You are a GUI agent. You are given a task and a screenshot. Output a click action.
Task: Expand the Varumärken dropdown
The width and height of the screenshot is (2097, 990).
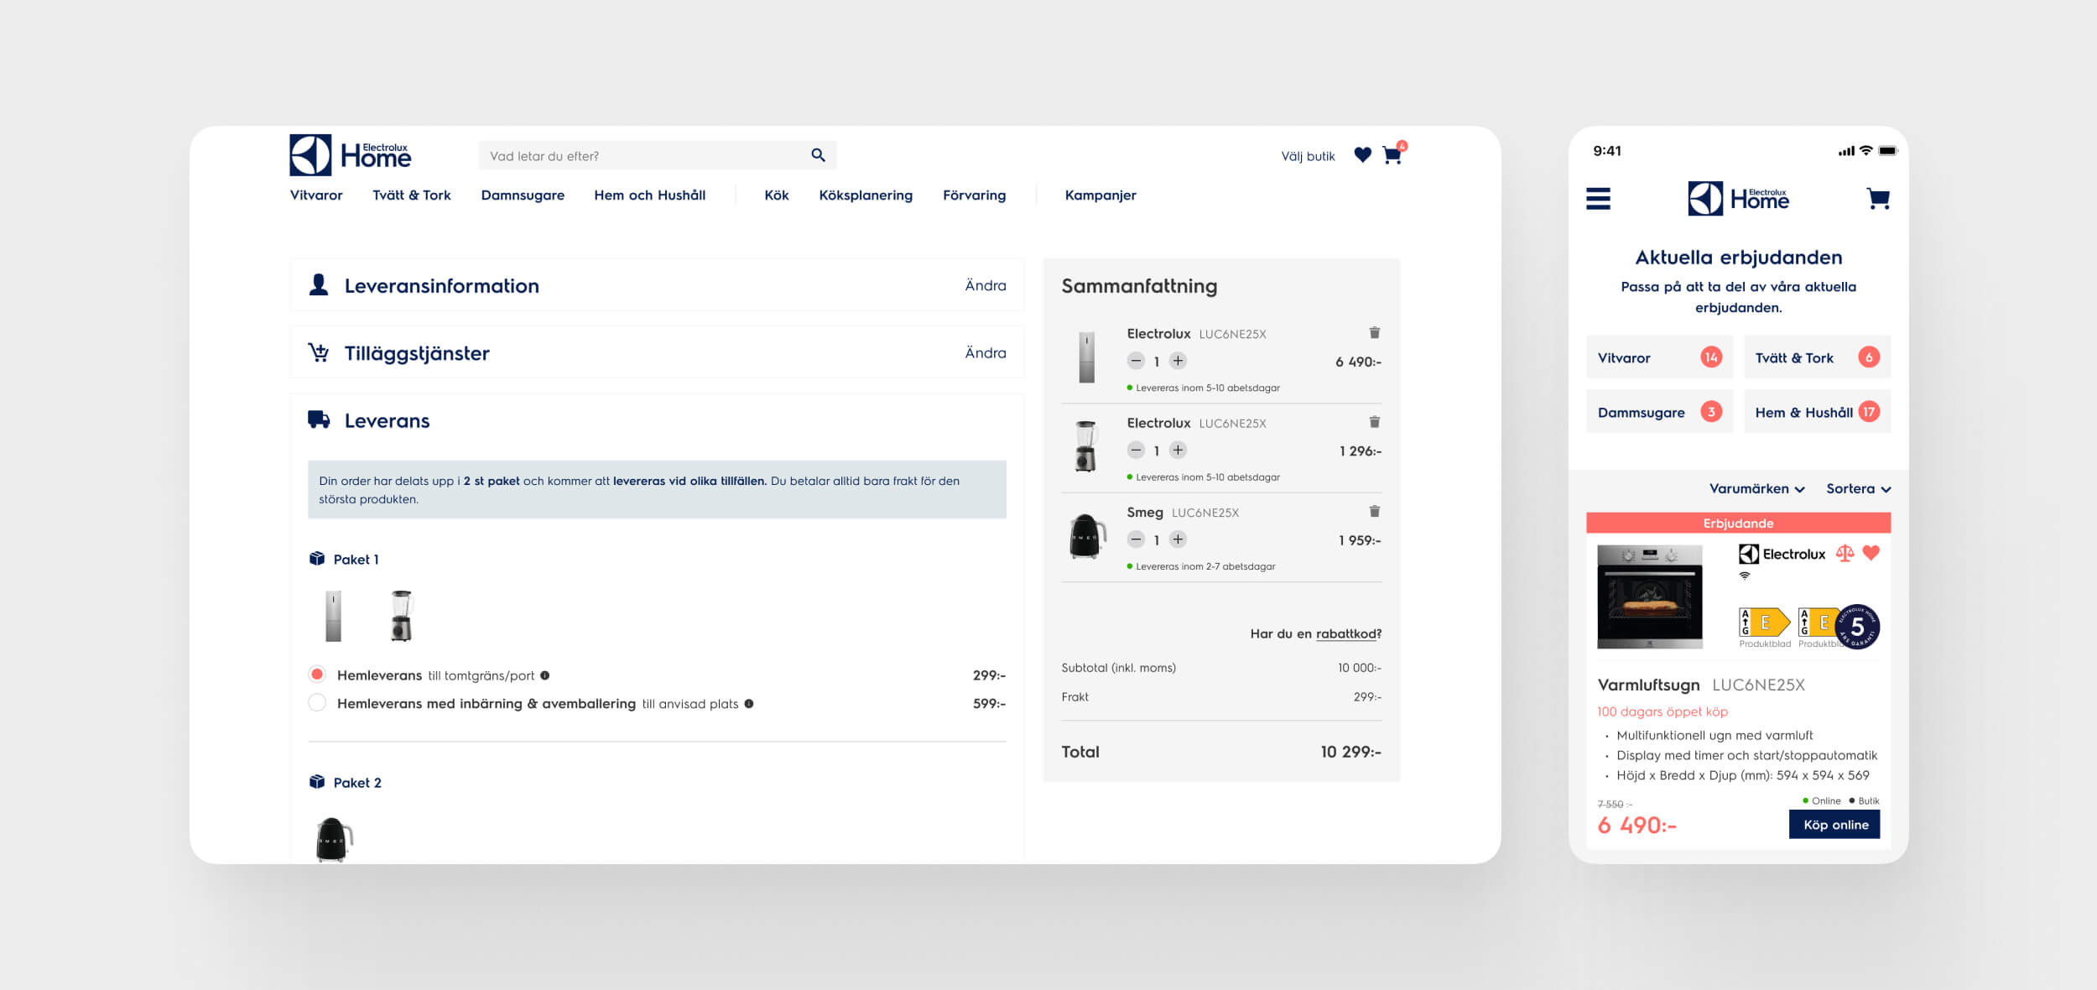[1756, 488]
